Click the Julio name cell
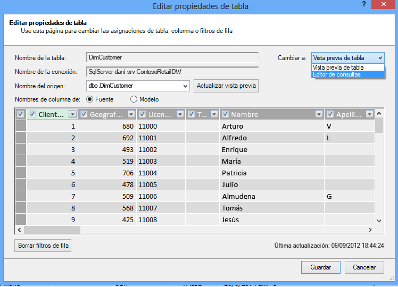 [x=271, y=184]
